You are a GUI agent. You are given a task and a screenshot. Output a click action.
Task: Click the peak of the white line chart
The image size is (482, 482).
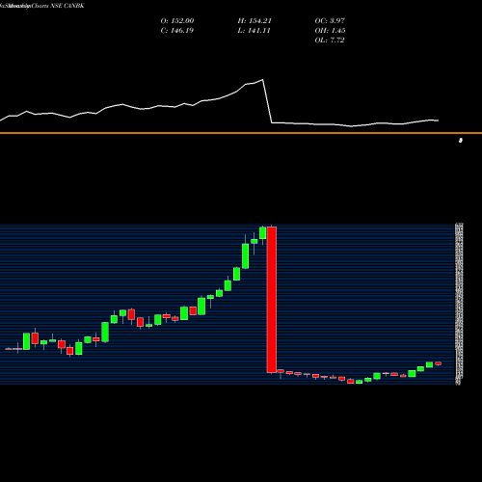pyautogui.click(x=262, y=80)
